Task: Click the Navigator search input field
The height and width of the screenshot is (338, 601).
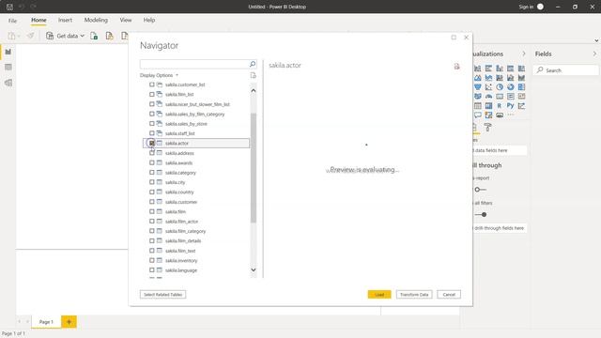Action: click(x=194, y=64)
